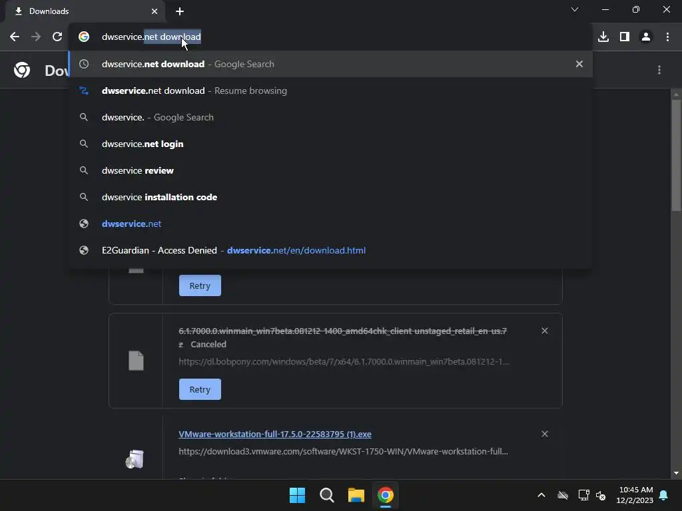
Task: Click the Google icon in the address bar
Action: coord(84,37)
